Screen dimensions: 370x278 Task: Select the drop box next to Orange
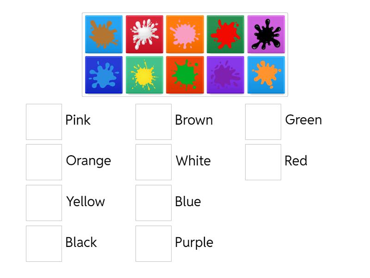44,162
